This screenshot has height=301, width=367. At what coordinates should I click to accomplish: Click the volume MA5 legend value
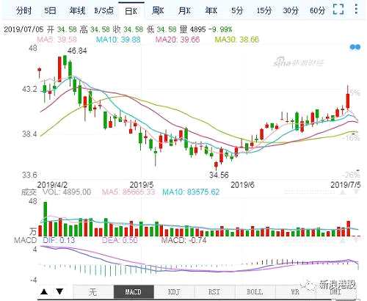(x=128, y=192)
